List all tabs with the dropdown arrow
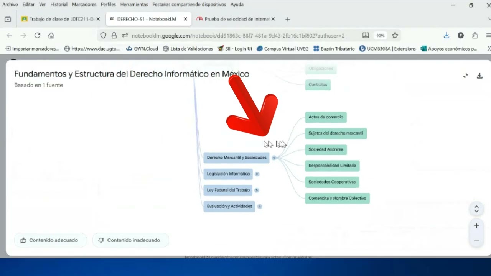This screenshot has width=491, height=276. pyautogui.click(x=489, y=19)
